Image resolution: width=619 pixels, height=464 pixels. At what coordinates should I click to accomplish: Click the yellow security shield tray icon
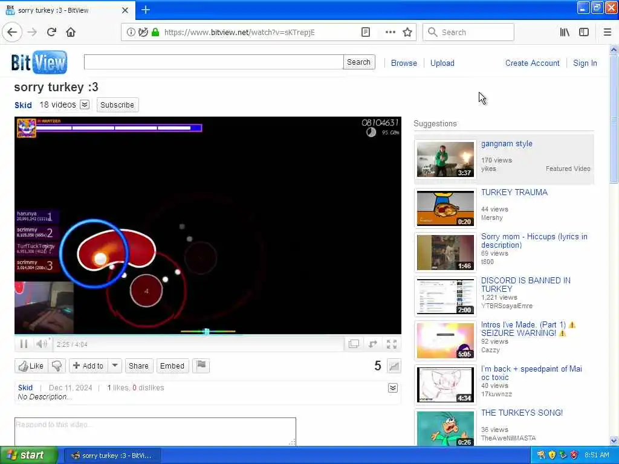pos(553,456)
